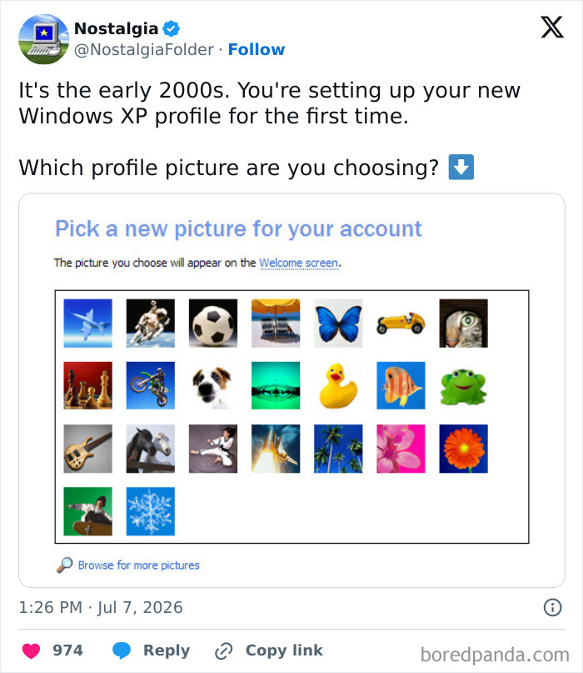Choose the snowflake picture
The height and width of the screenshot is (673, 583).
151,511
